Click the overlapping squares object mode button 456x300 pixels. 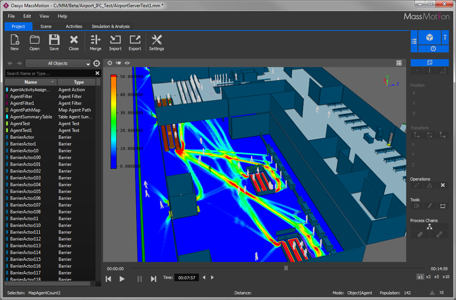click(x=430, y=63)
